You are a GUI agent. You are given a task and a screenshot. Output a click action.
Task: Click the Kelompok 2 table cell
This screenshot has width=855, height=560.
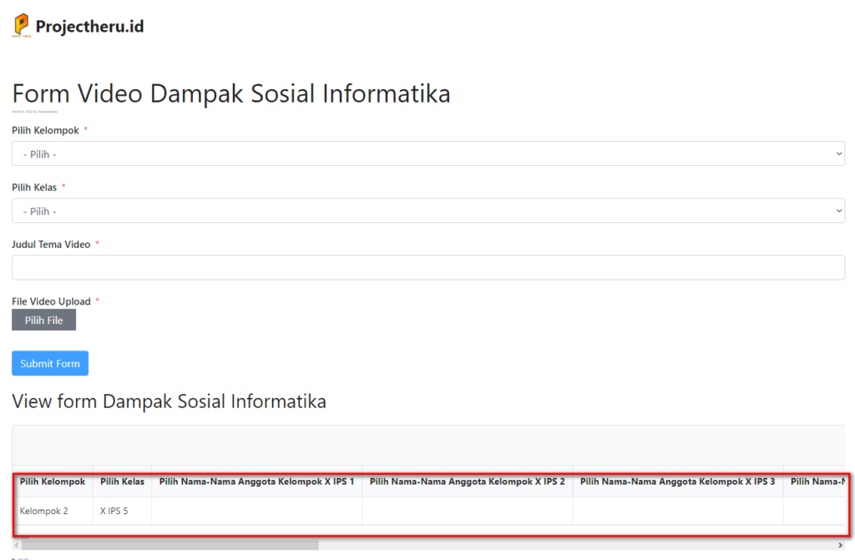44,511
